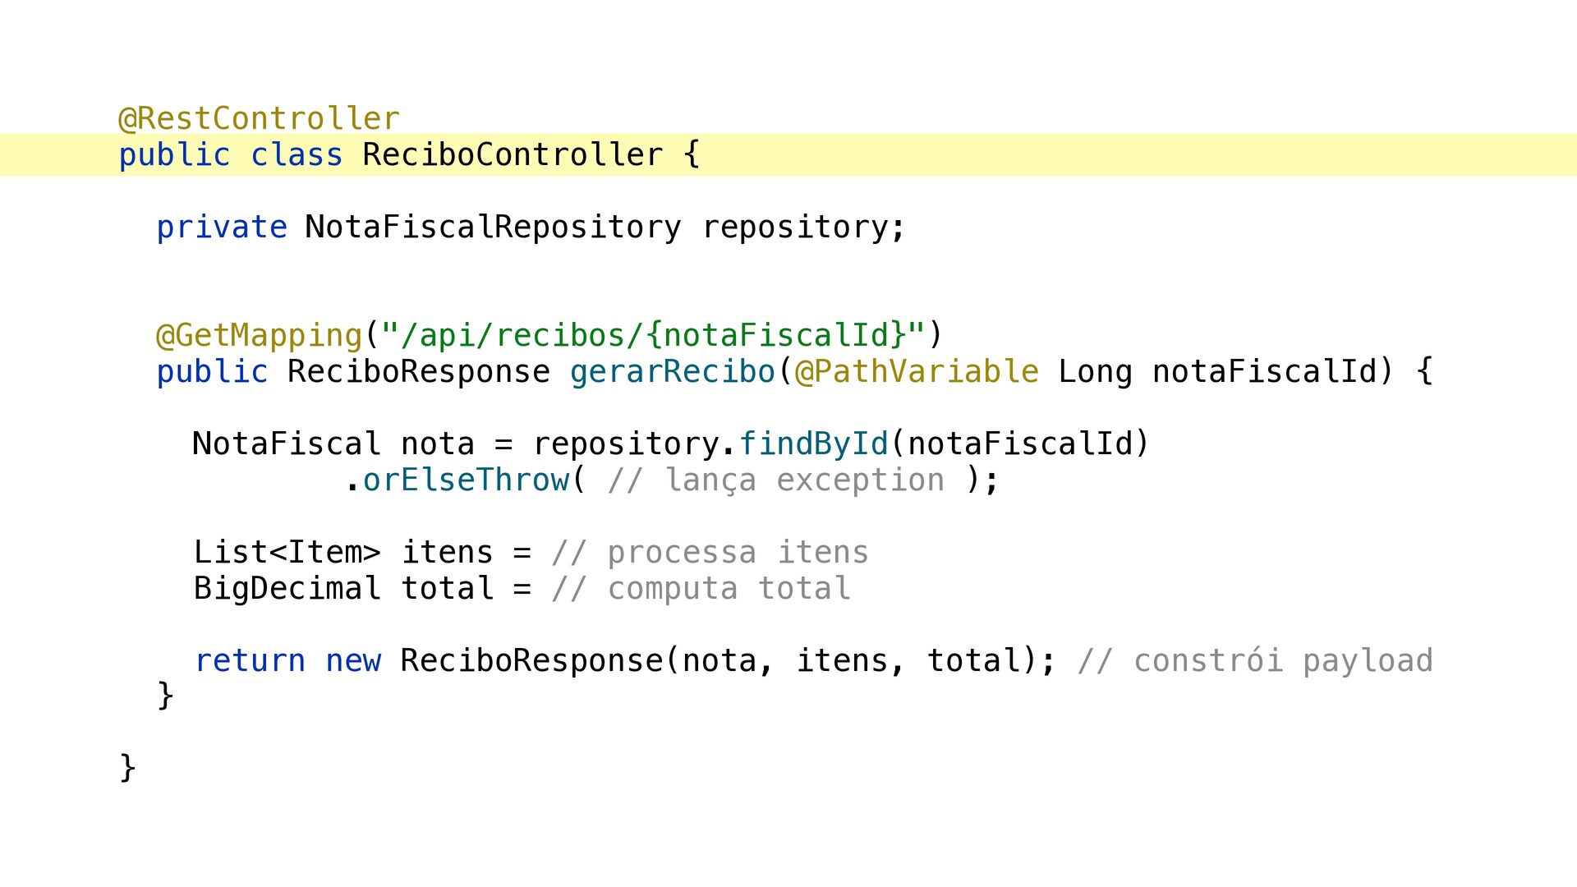
Task: Click the @RestController annotation
Action: click(x=260, y=119)
